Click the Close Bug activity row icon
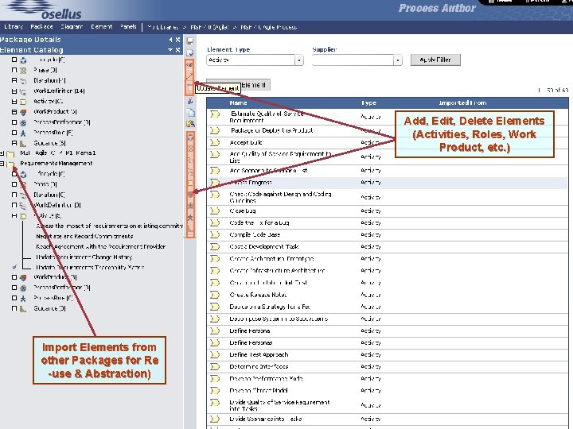The image size is (573, 429). click(215, 211)
